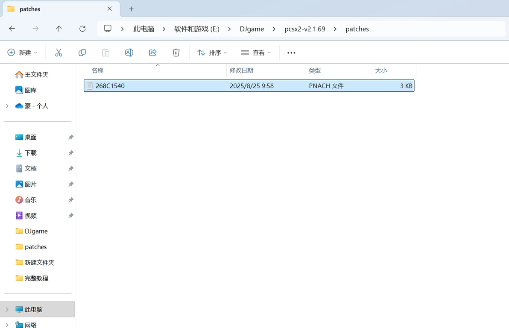This screenshot has height=328, width=509.
Task: Sort by 类型 column header
Action: click(315, 70)
